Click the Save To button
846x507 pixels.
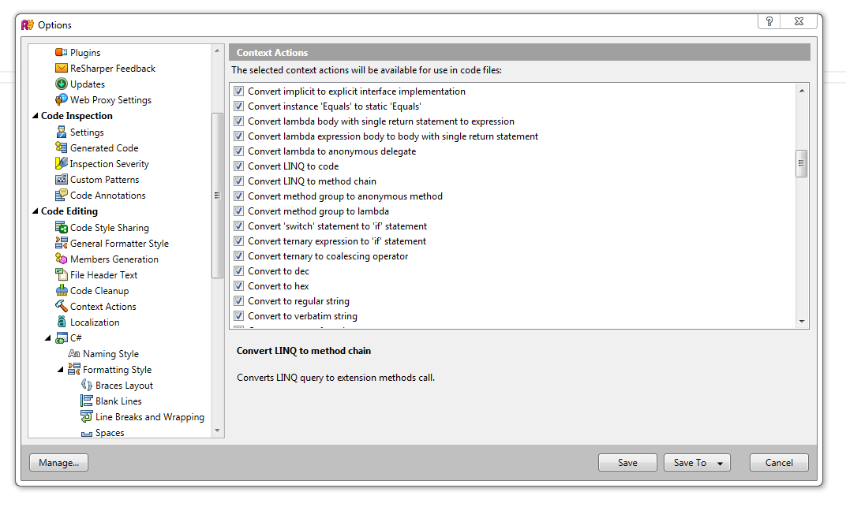coord(697,462)
